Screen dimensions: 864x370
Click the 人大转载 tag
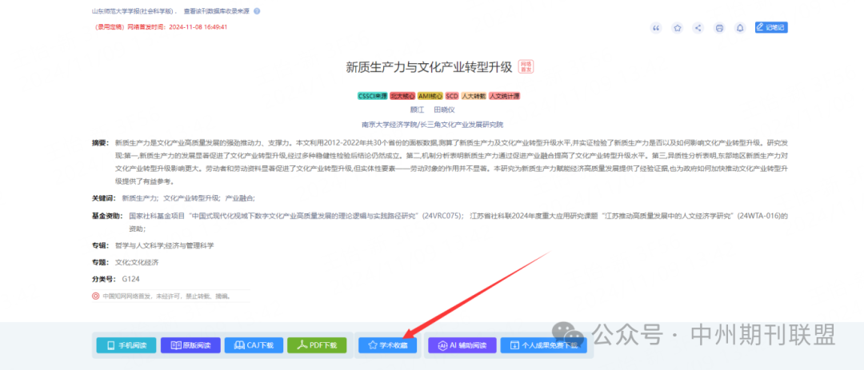[474, 96]
